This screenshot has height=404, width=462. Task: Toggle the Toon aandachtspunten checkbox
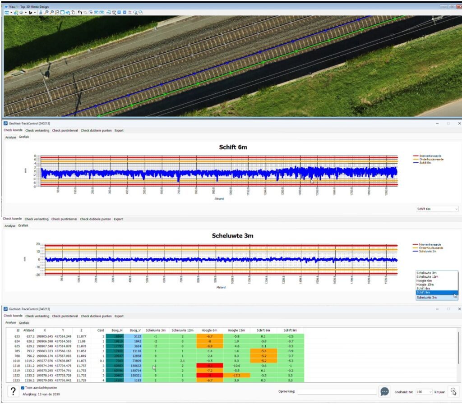tap(23, 388)
